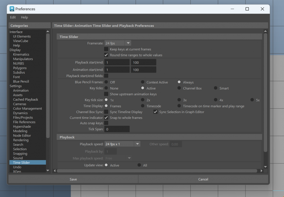Screen dimensions: 284x197
Task: Save the preferences
Action: tap(73, 179)
